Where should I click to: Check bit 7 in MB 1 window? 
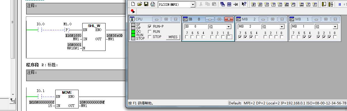click(293, 37)
